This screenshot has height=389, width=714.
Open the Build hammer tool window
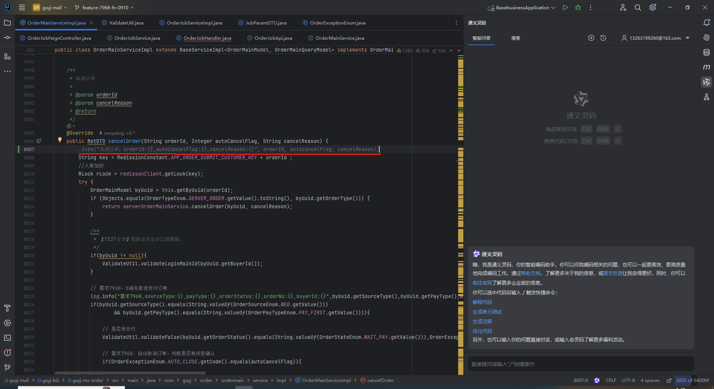(7, 308)
